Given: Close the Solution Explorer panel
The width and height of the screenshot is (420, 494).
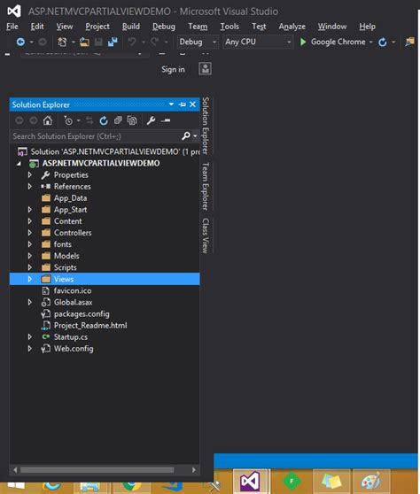Looking at the screenshot, I should point(192,104).
